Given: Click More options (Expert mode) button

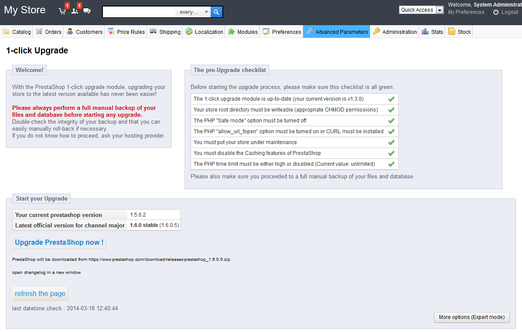Looking at the screenshot, I should 472,317.
